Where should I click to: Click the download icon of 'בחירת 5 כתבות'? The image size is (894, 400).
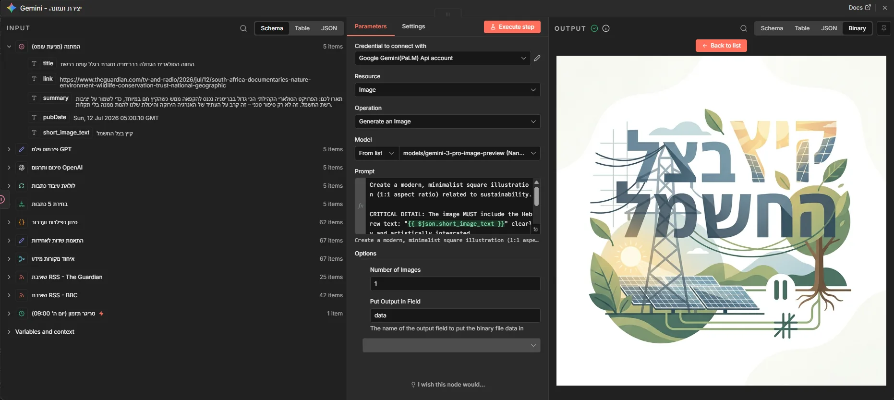click(x=22, y=204)
